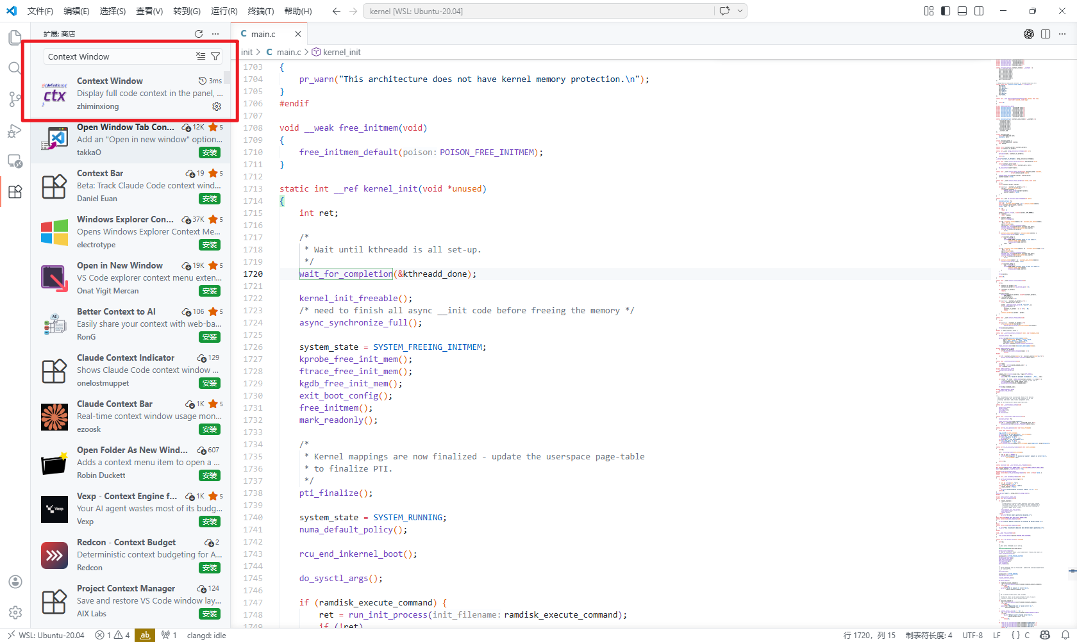Image resolution: width=1077 pixels, height=642 pixels.
Task: Open the Remote Explorer view
Action: click(x=15, y=161)
